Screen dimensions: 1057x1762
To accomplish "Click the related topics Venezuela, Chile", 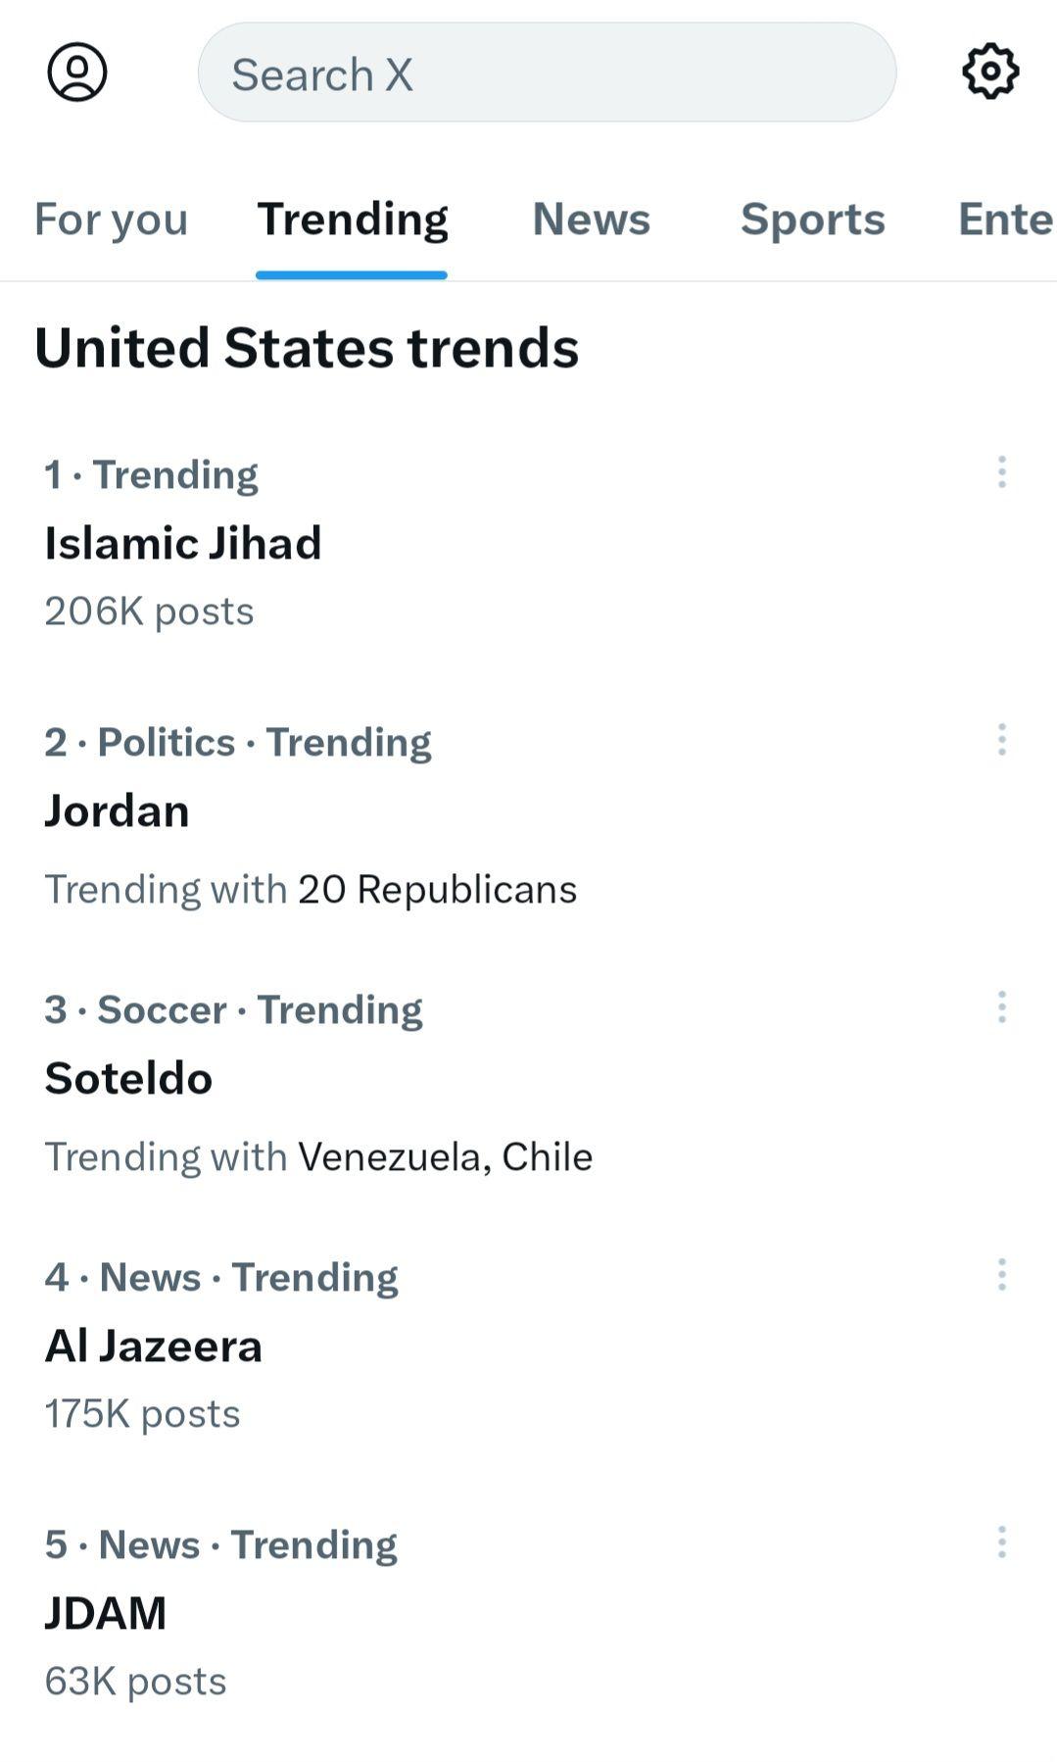I will tap(445, 1157).
